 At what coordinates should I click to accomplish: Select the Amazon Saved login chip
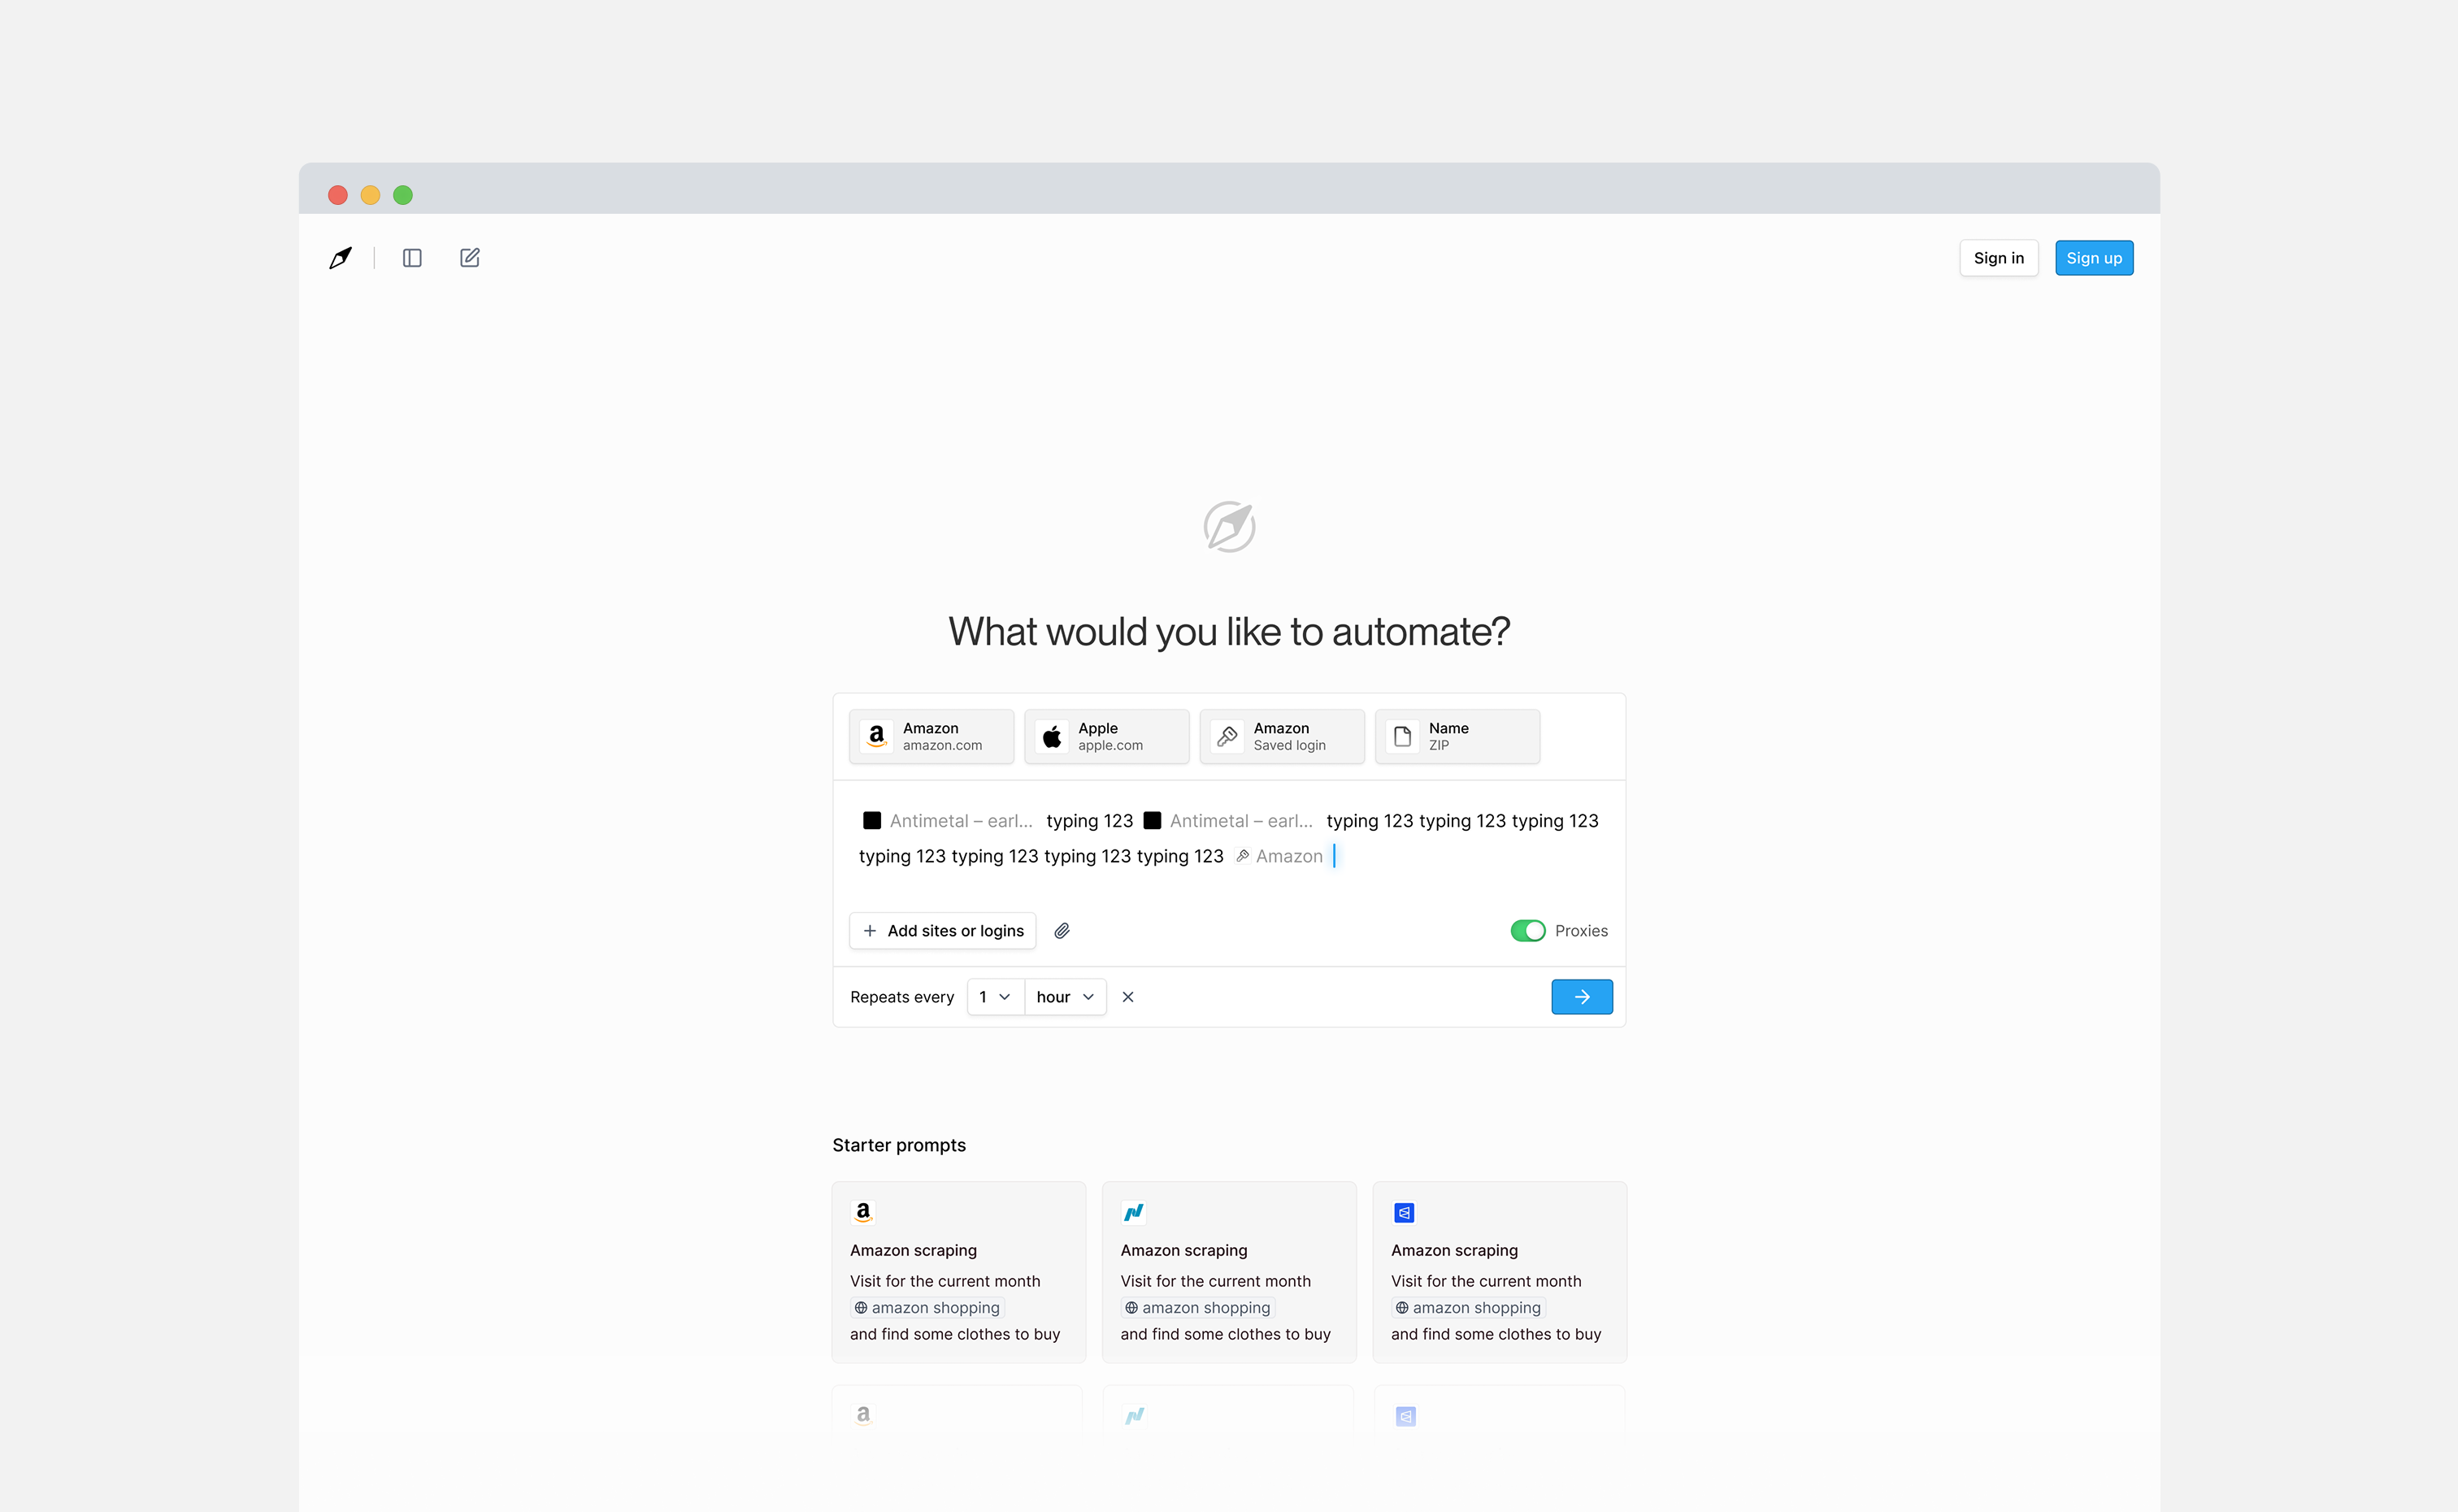[x=1283, y=737]
